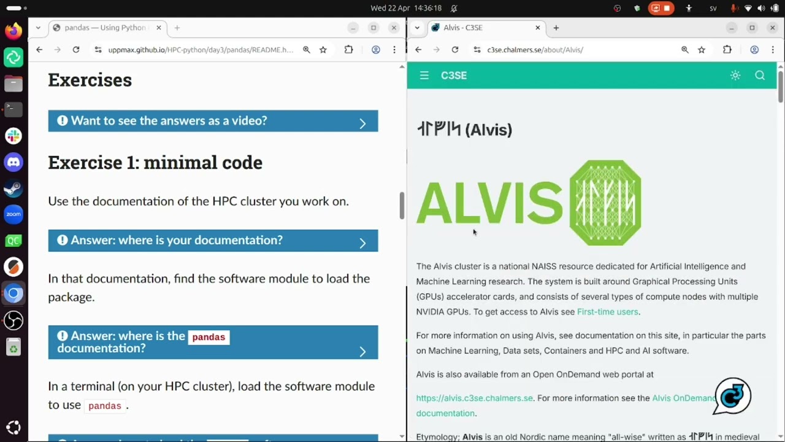This screenshot has height=442, width=785.
Task: Open the tab search dropdown in the Alvis window
Action: point(417,28)
